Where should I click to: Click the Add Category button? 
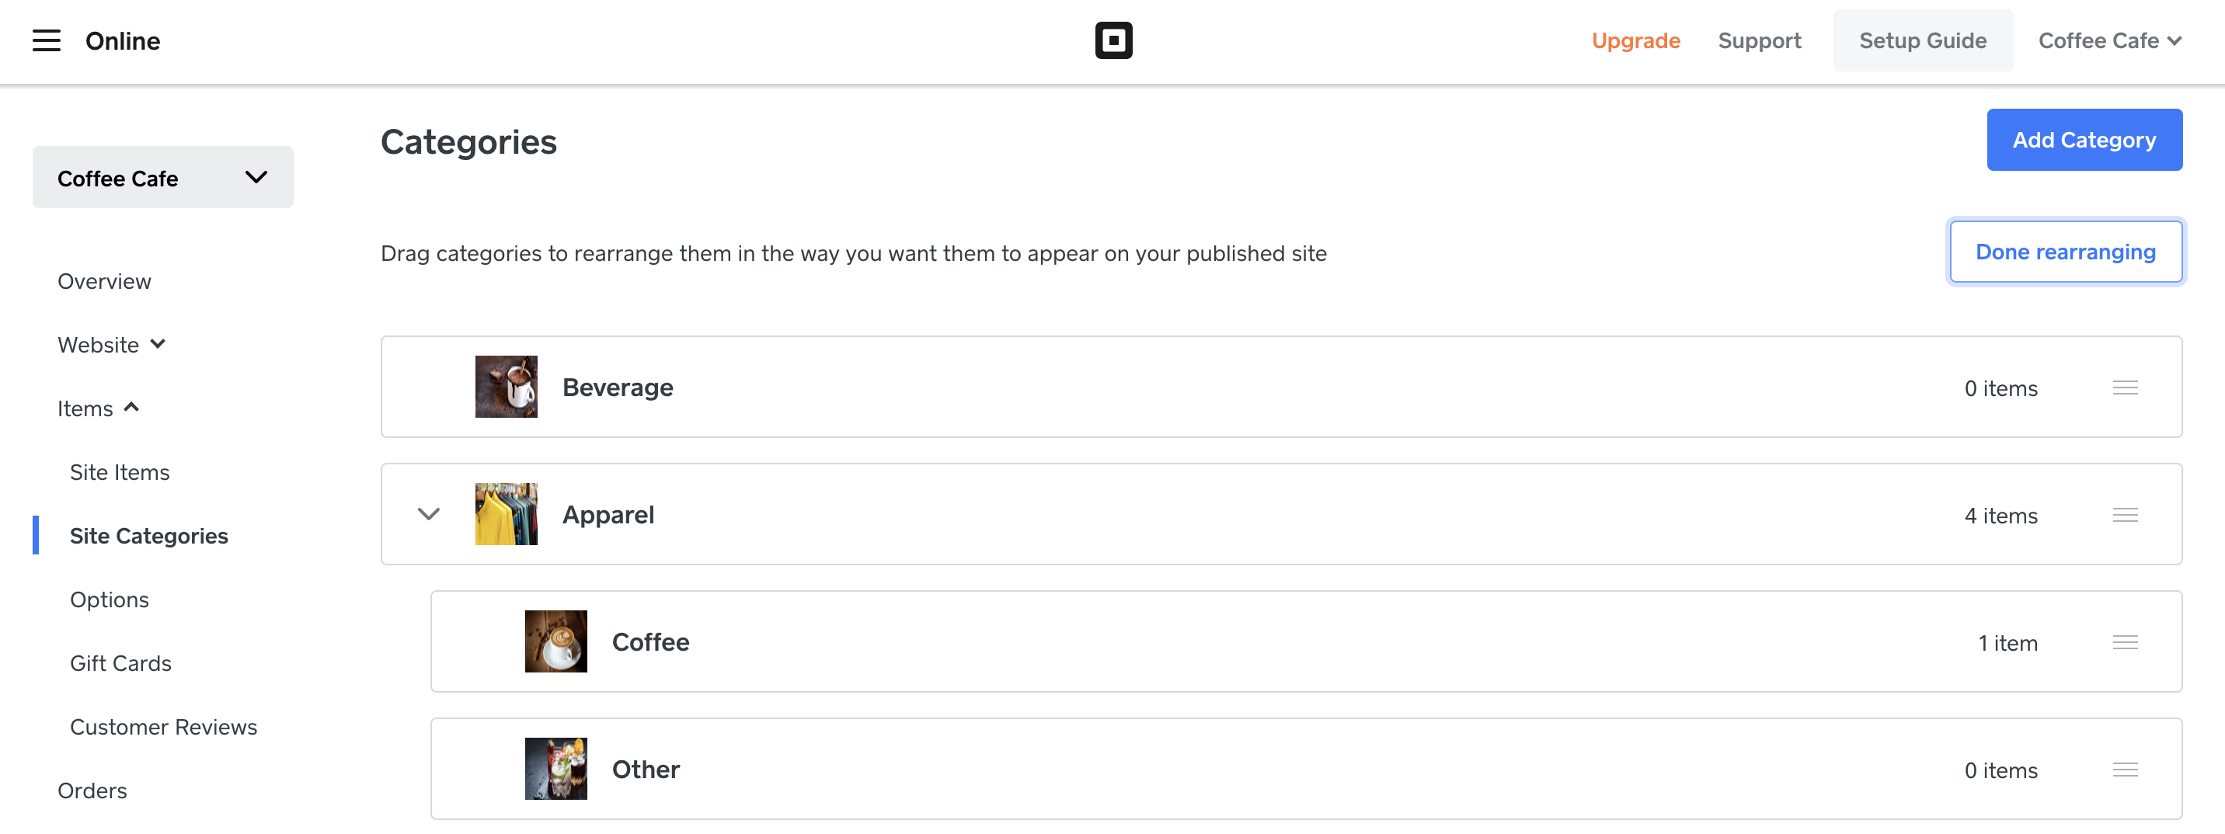tap(2084, 140)
